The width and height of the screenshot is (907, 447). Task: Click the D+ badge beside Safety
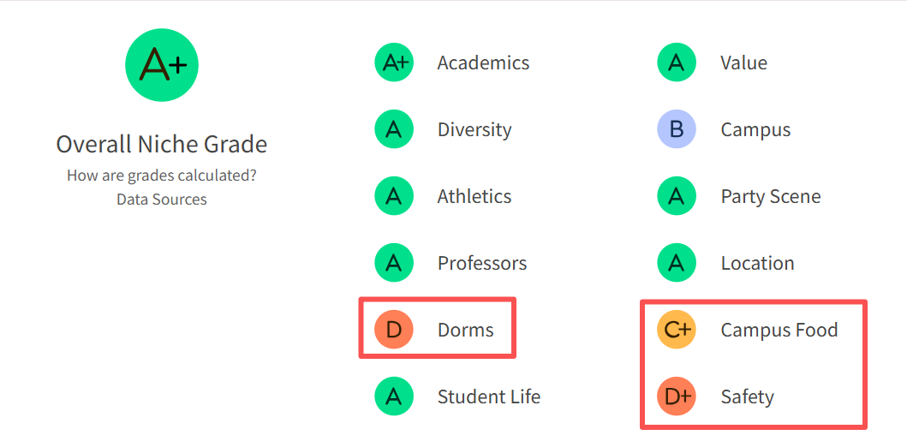click(677, 396)
